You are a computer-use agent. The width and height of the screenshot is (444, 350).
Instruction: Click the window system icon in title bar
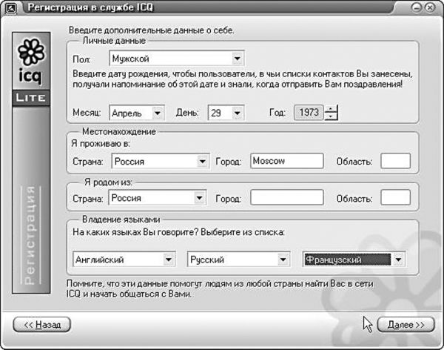click(10, 8)
